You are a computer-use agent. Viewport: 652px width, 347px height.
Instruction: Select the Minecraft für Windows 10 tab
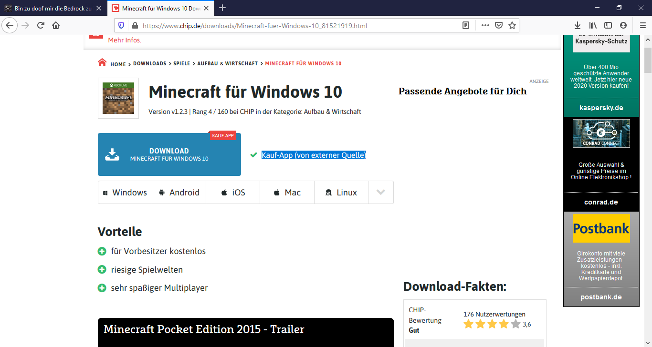coord(160,9)
